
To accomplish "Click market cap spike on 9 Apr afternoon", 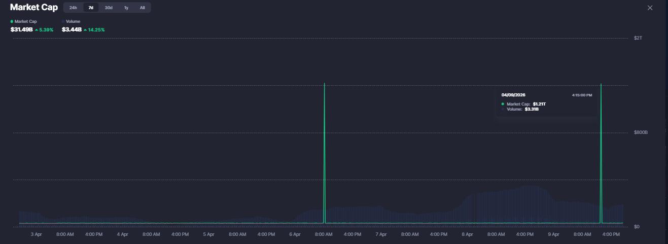I will point(601,152).
